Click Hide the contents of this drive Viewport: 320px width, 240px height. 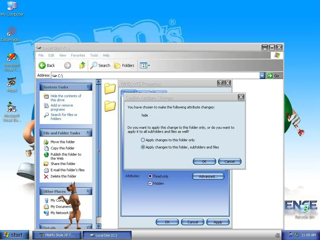tap(66, 98)
